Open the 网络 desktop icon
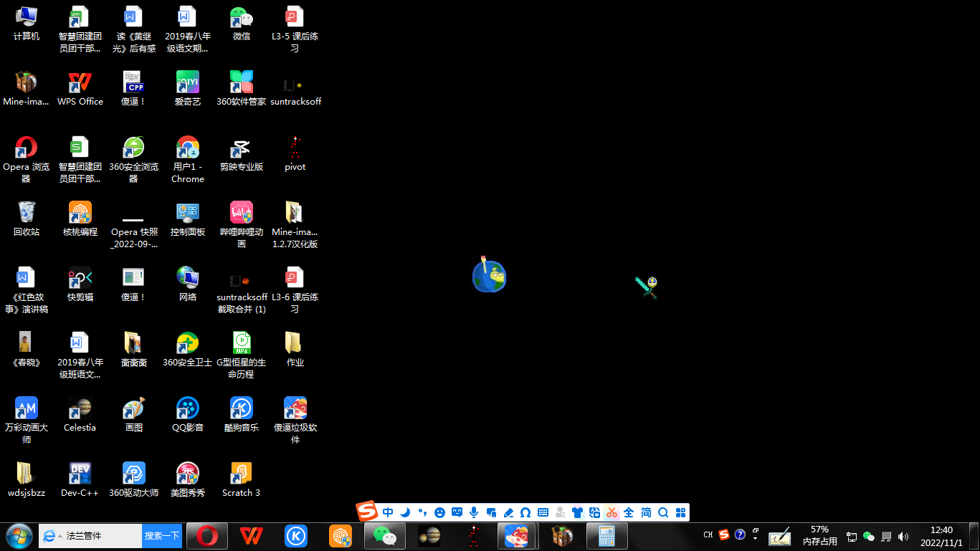This screenshot has width=980, height=551. click(187, 284)
